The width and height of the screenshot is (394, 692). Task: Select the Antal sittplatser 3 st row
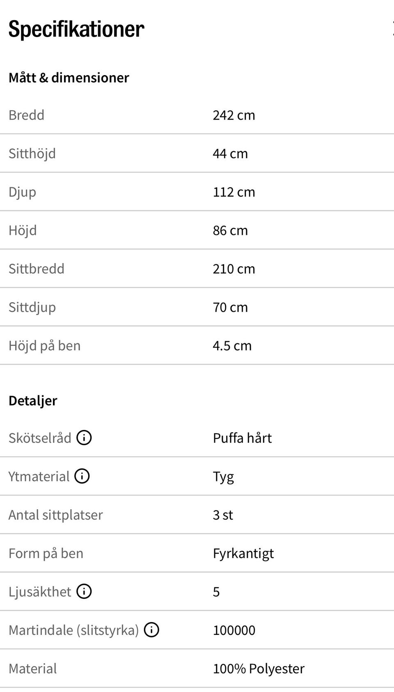click(x=197, y=515)
